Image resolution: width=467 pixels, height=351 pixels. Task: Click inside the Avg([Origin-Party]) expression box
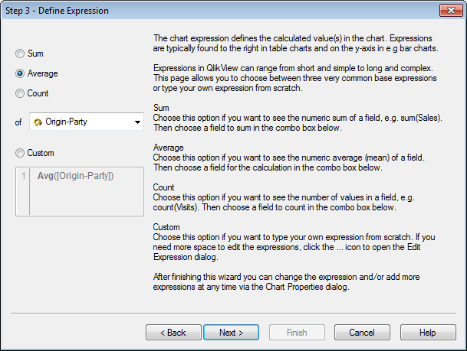[80, 191]
